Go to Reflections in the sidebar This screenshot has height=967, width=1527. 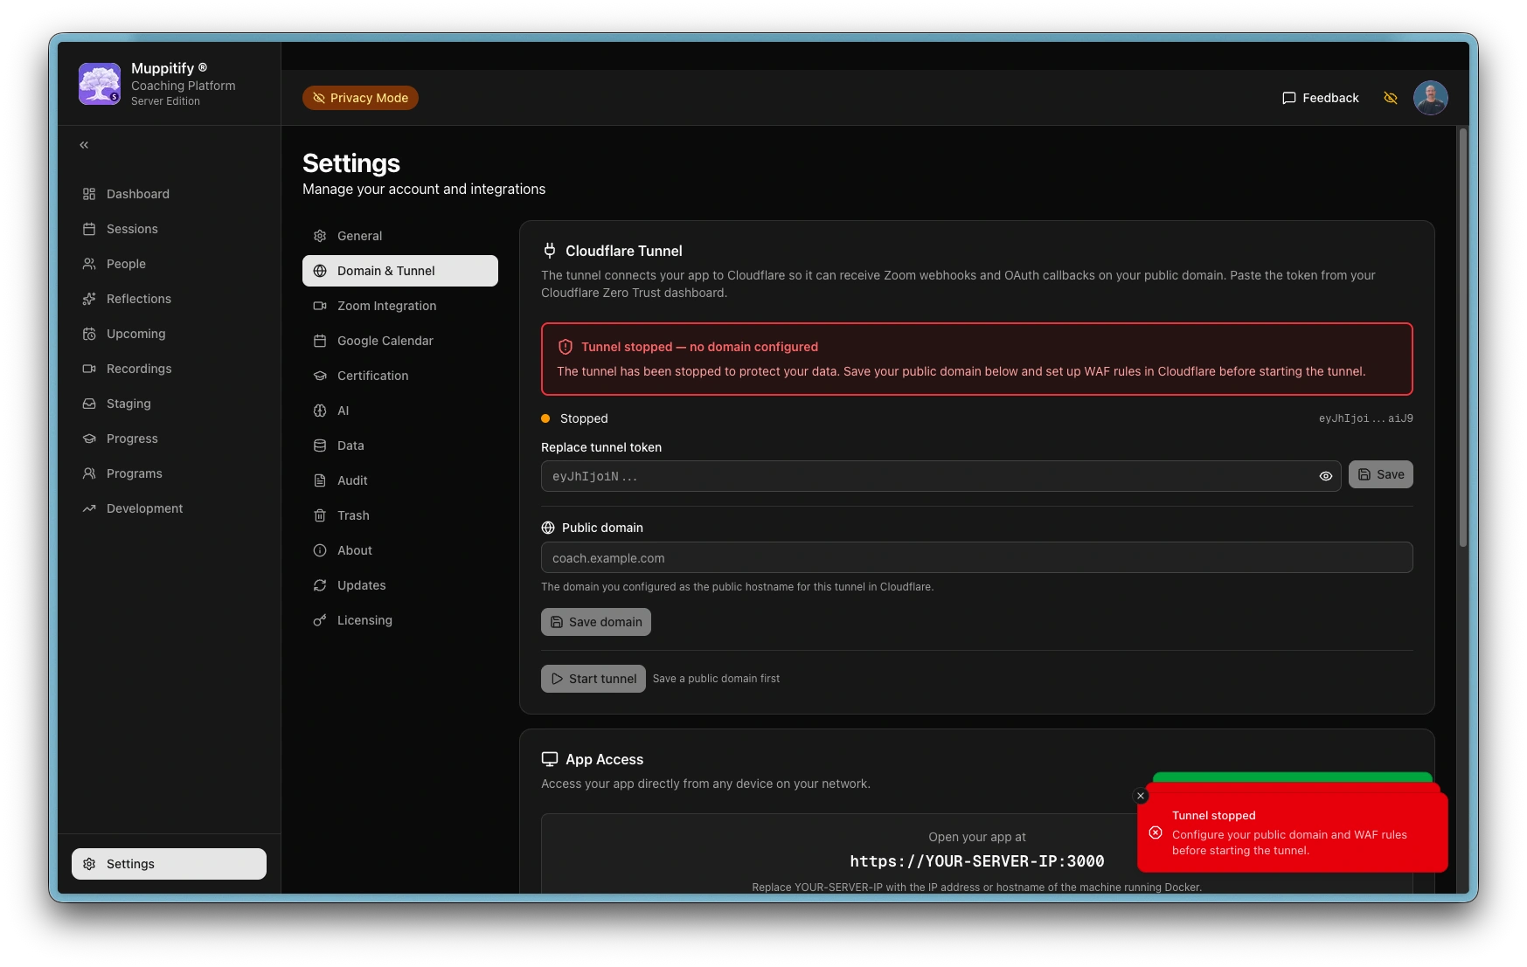(138, 299)
